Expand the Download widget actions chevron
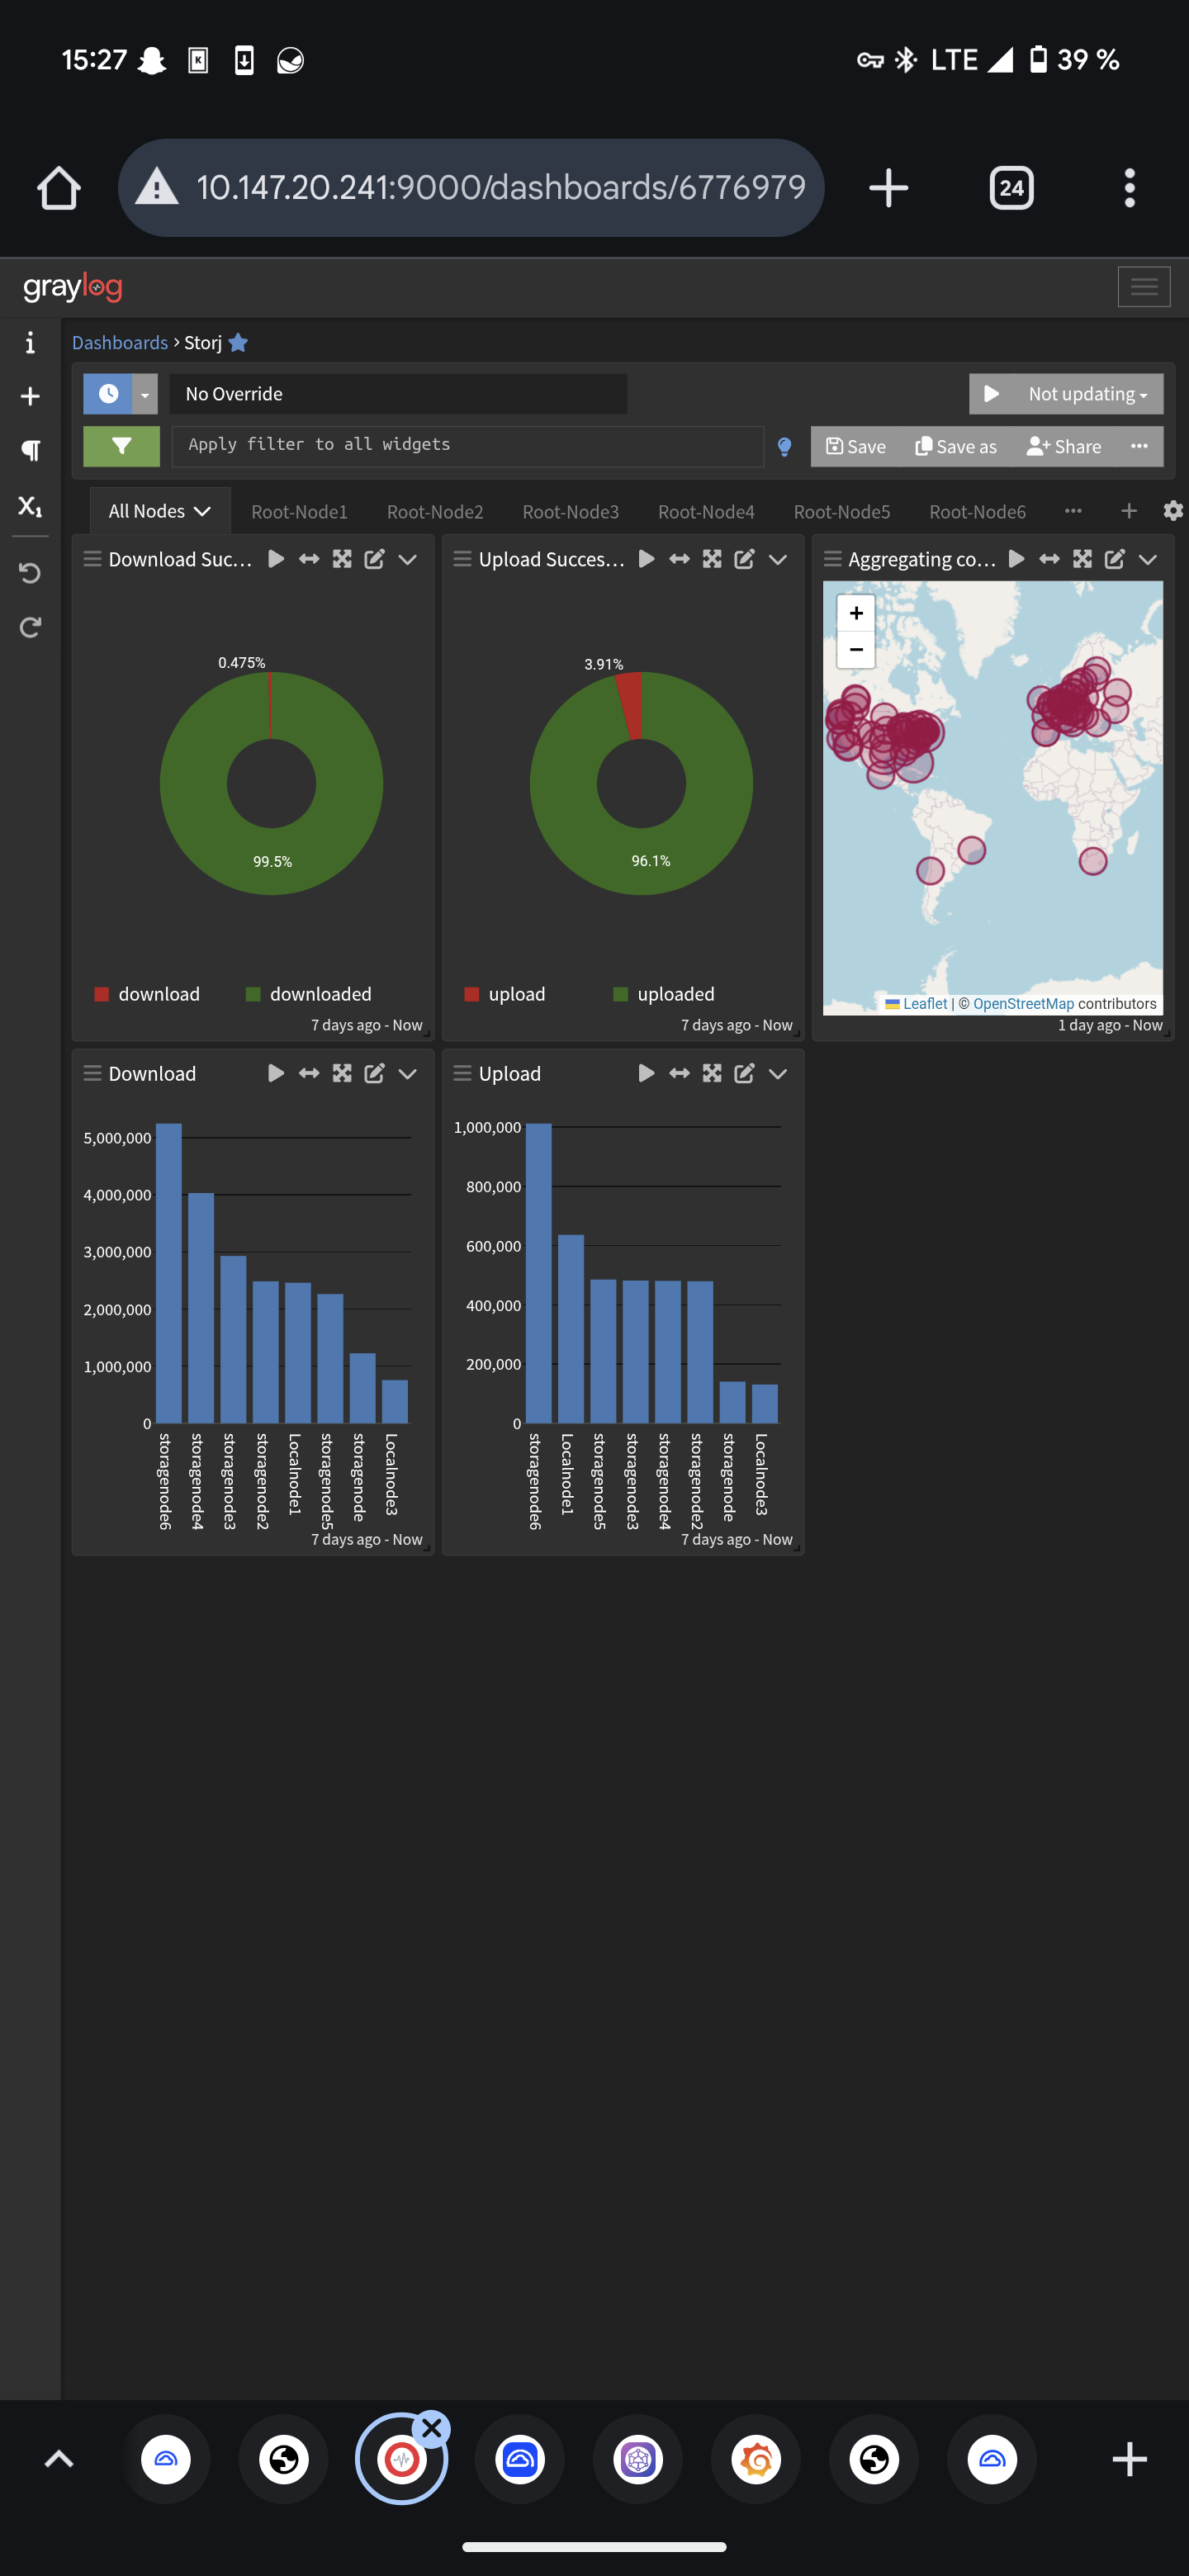1189x2576 pixels. tap(408, 1073)
